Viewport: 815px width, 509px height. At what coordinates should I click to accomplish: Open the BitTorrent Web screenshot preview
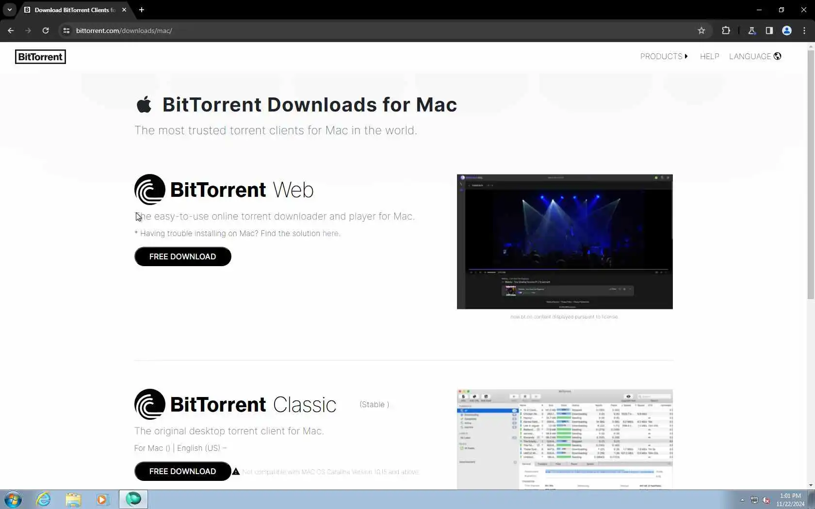[565, 241]
